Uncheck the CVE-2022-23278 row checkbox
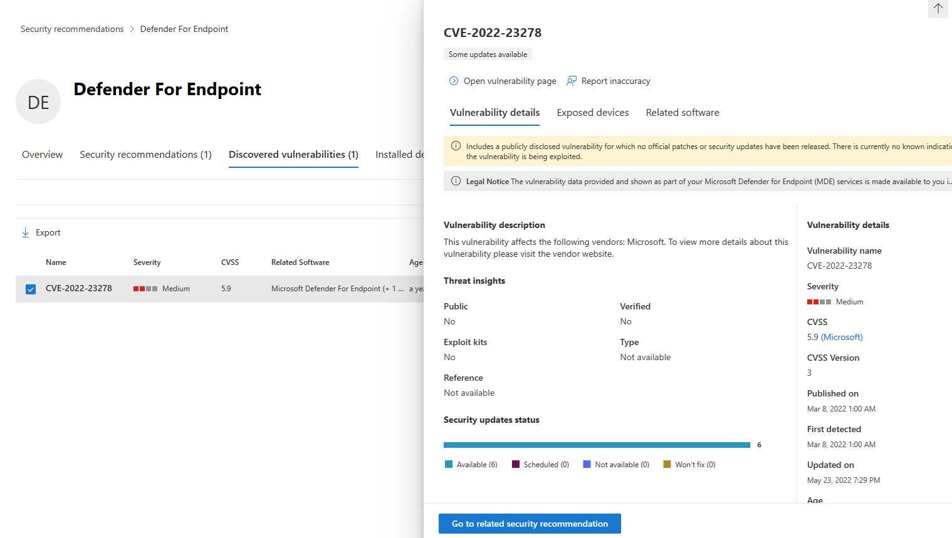Image resolution: width=952 pixels, height=538 pixels. [31, 289]
